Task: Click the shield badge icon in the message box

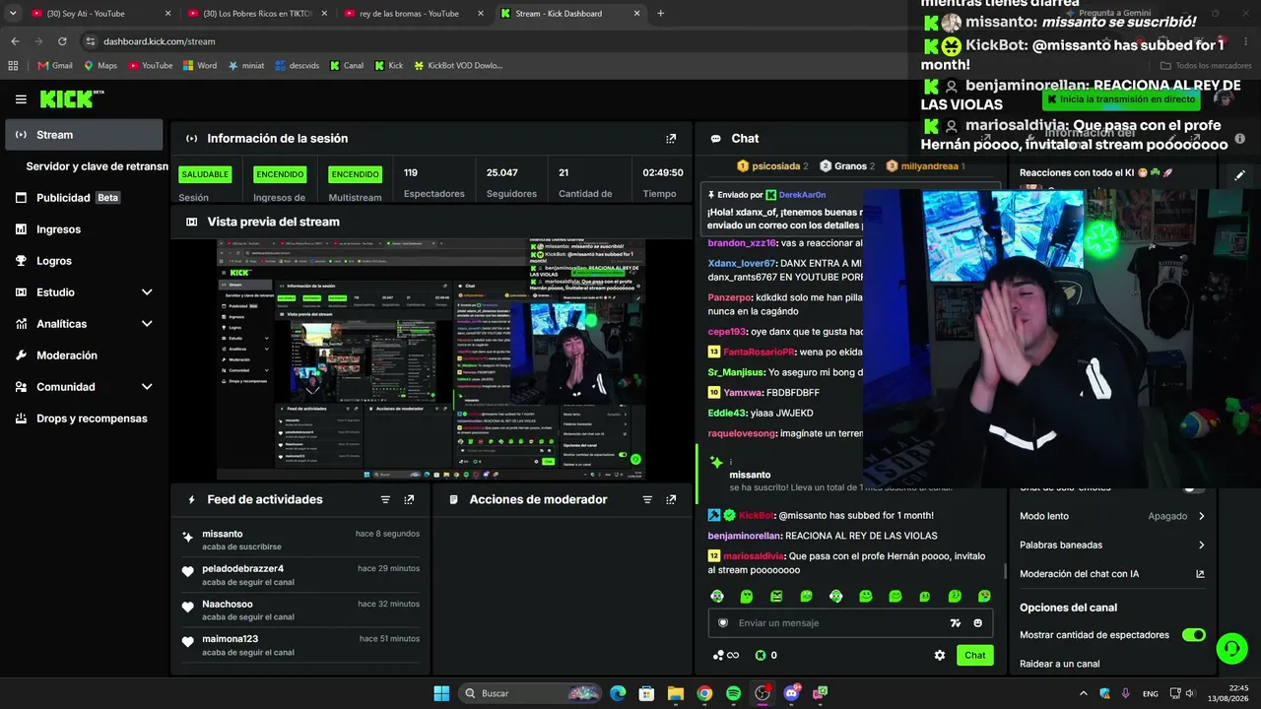Action: pos(723,623)
